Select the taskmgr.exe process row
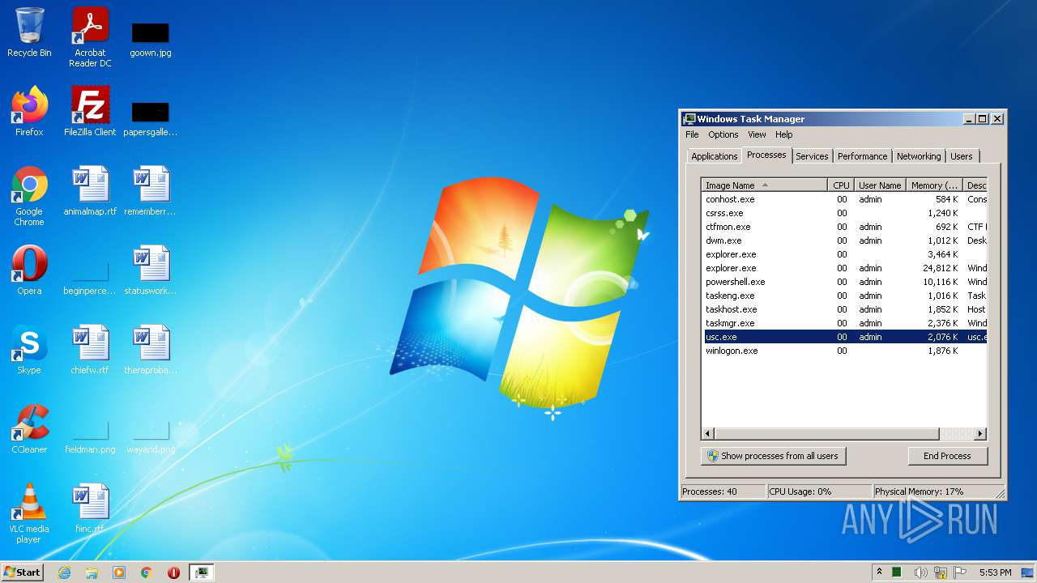1037x583 pixels. tap(844, 323)
